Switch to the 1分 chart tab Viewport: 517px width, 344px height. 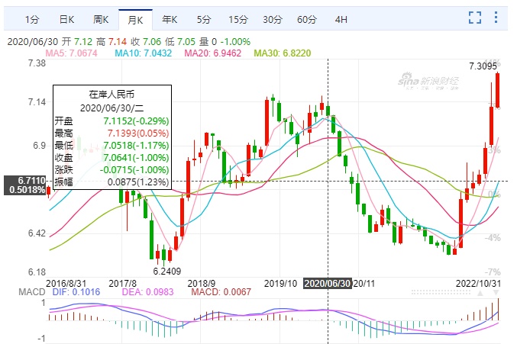pyautogui.click(x=31, y=18)
